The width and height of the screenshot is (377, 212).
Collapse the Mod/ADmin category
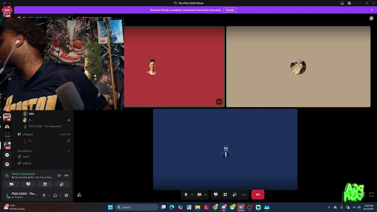click(x=26, y=151)
